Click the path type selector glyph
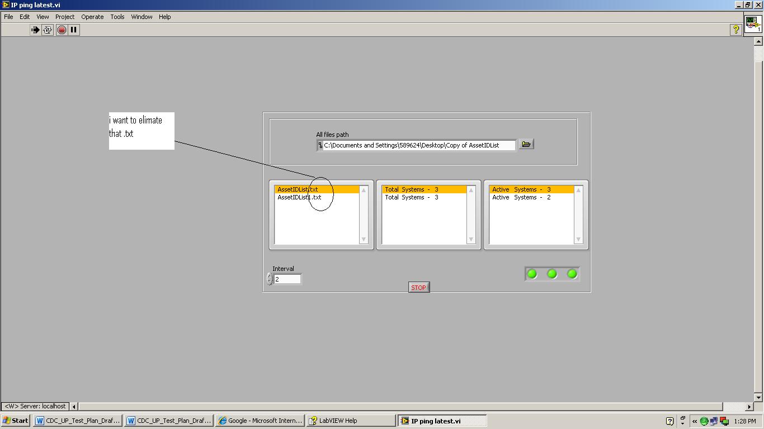 click(x=320, y=145)
